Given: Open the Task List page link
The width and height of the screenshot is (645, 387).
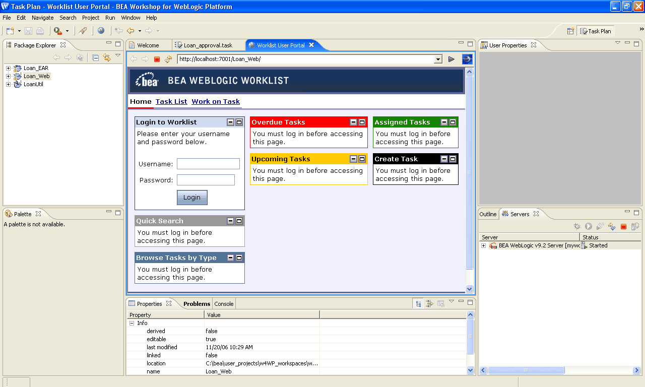Looking at the screenshot, I should [171, 101].
